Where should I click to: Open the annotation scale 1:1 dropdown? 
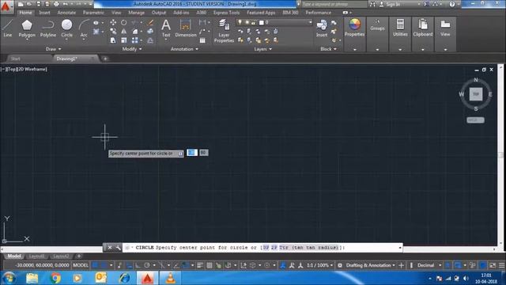(319, 265)
